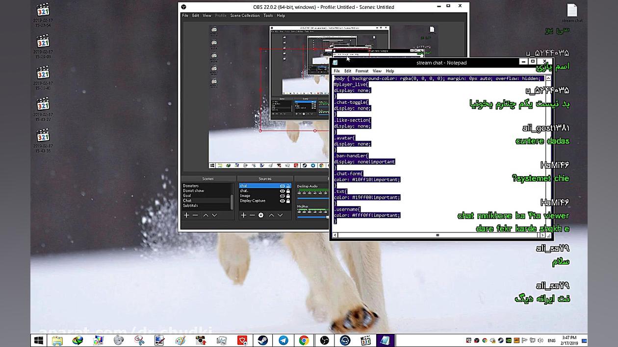Select the Image source row

click(265, 196)
